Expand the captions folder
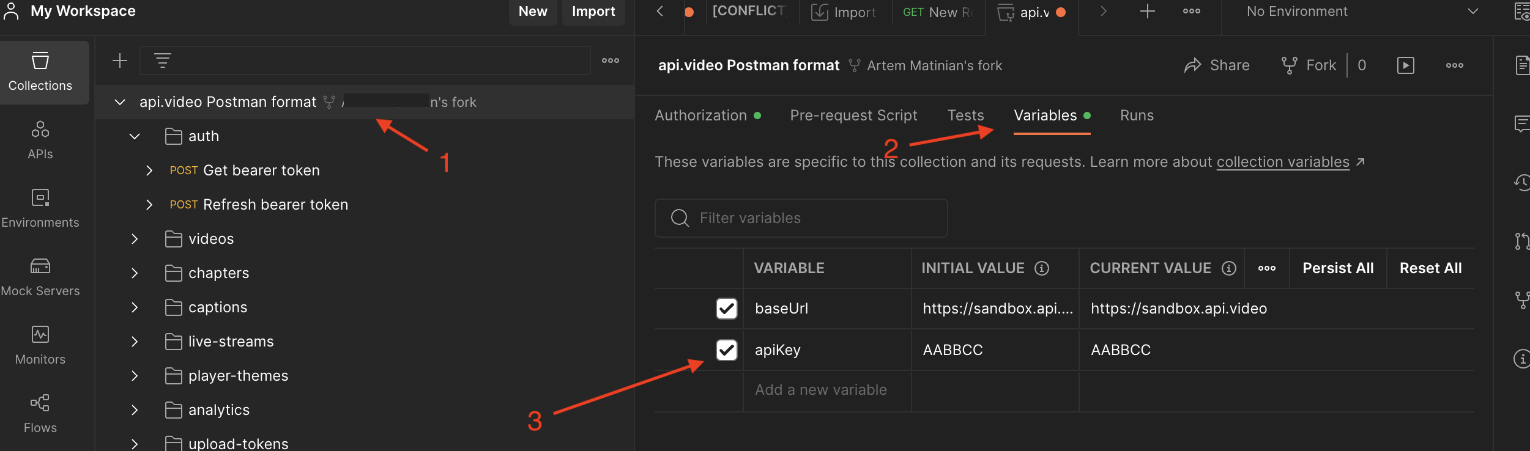Screen dimensions: 1530x451 [135, 307]
